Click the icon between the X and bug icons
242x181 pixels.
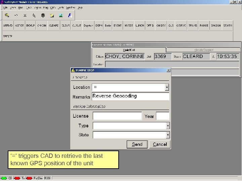click(x=34, y=15)
